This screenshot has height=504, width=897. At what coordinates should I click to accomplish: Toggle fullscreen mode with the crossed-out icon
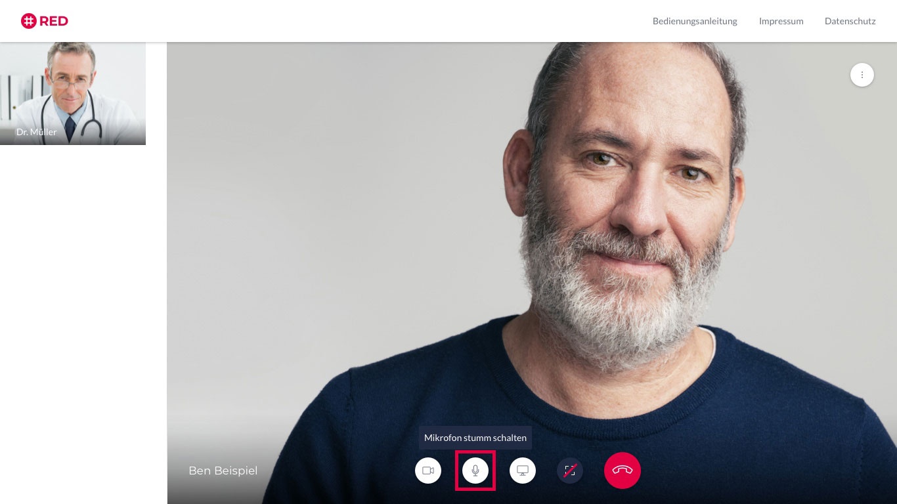pos(570,471)
